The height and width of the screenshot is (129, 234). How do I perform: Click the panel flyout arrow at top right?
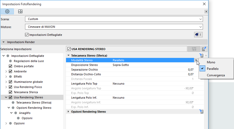[206, 11]
